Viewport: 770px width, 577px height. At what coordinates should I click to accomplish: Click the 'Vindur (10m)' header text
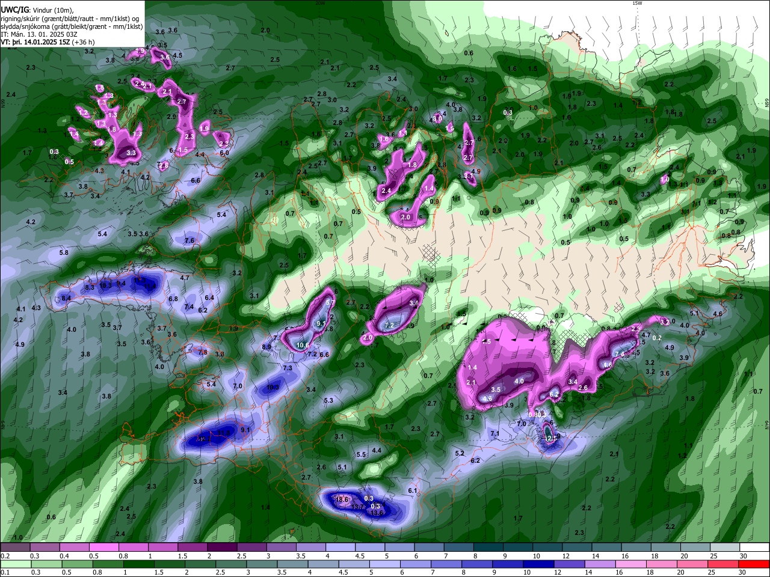coord(52,10)
